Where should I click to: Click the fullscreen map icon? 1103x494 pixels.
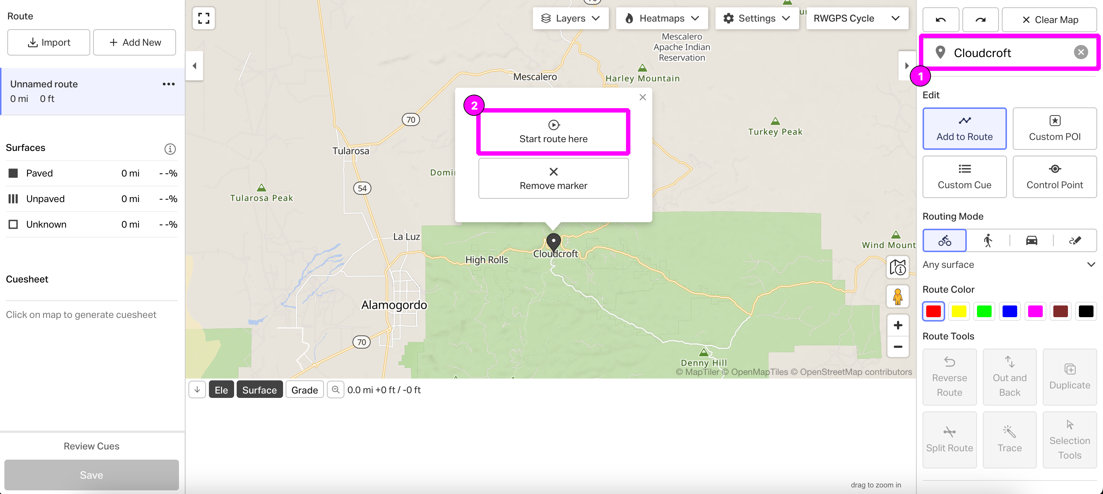[204, 18]
